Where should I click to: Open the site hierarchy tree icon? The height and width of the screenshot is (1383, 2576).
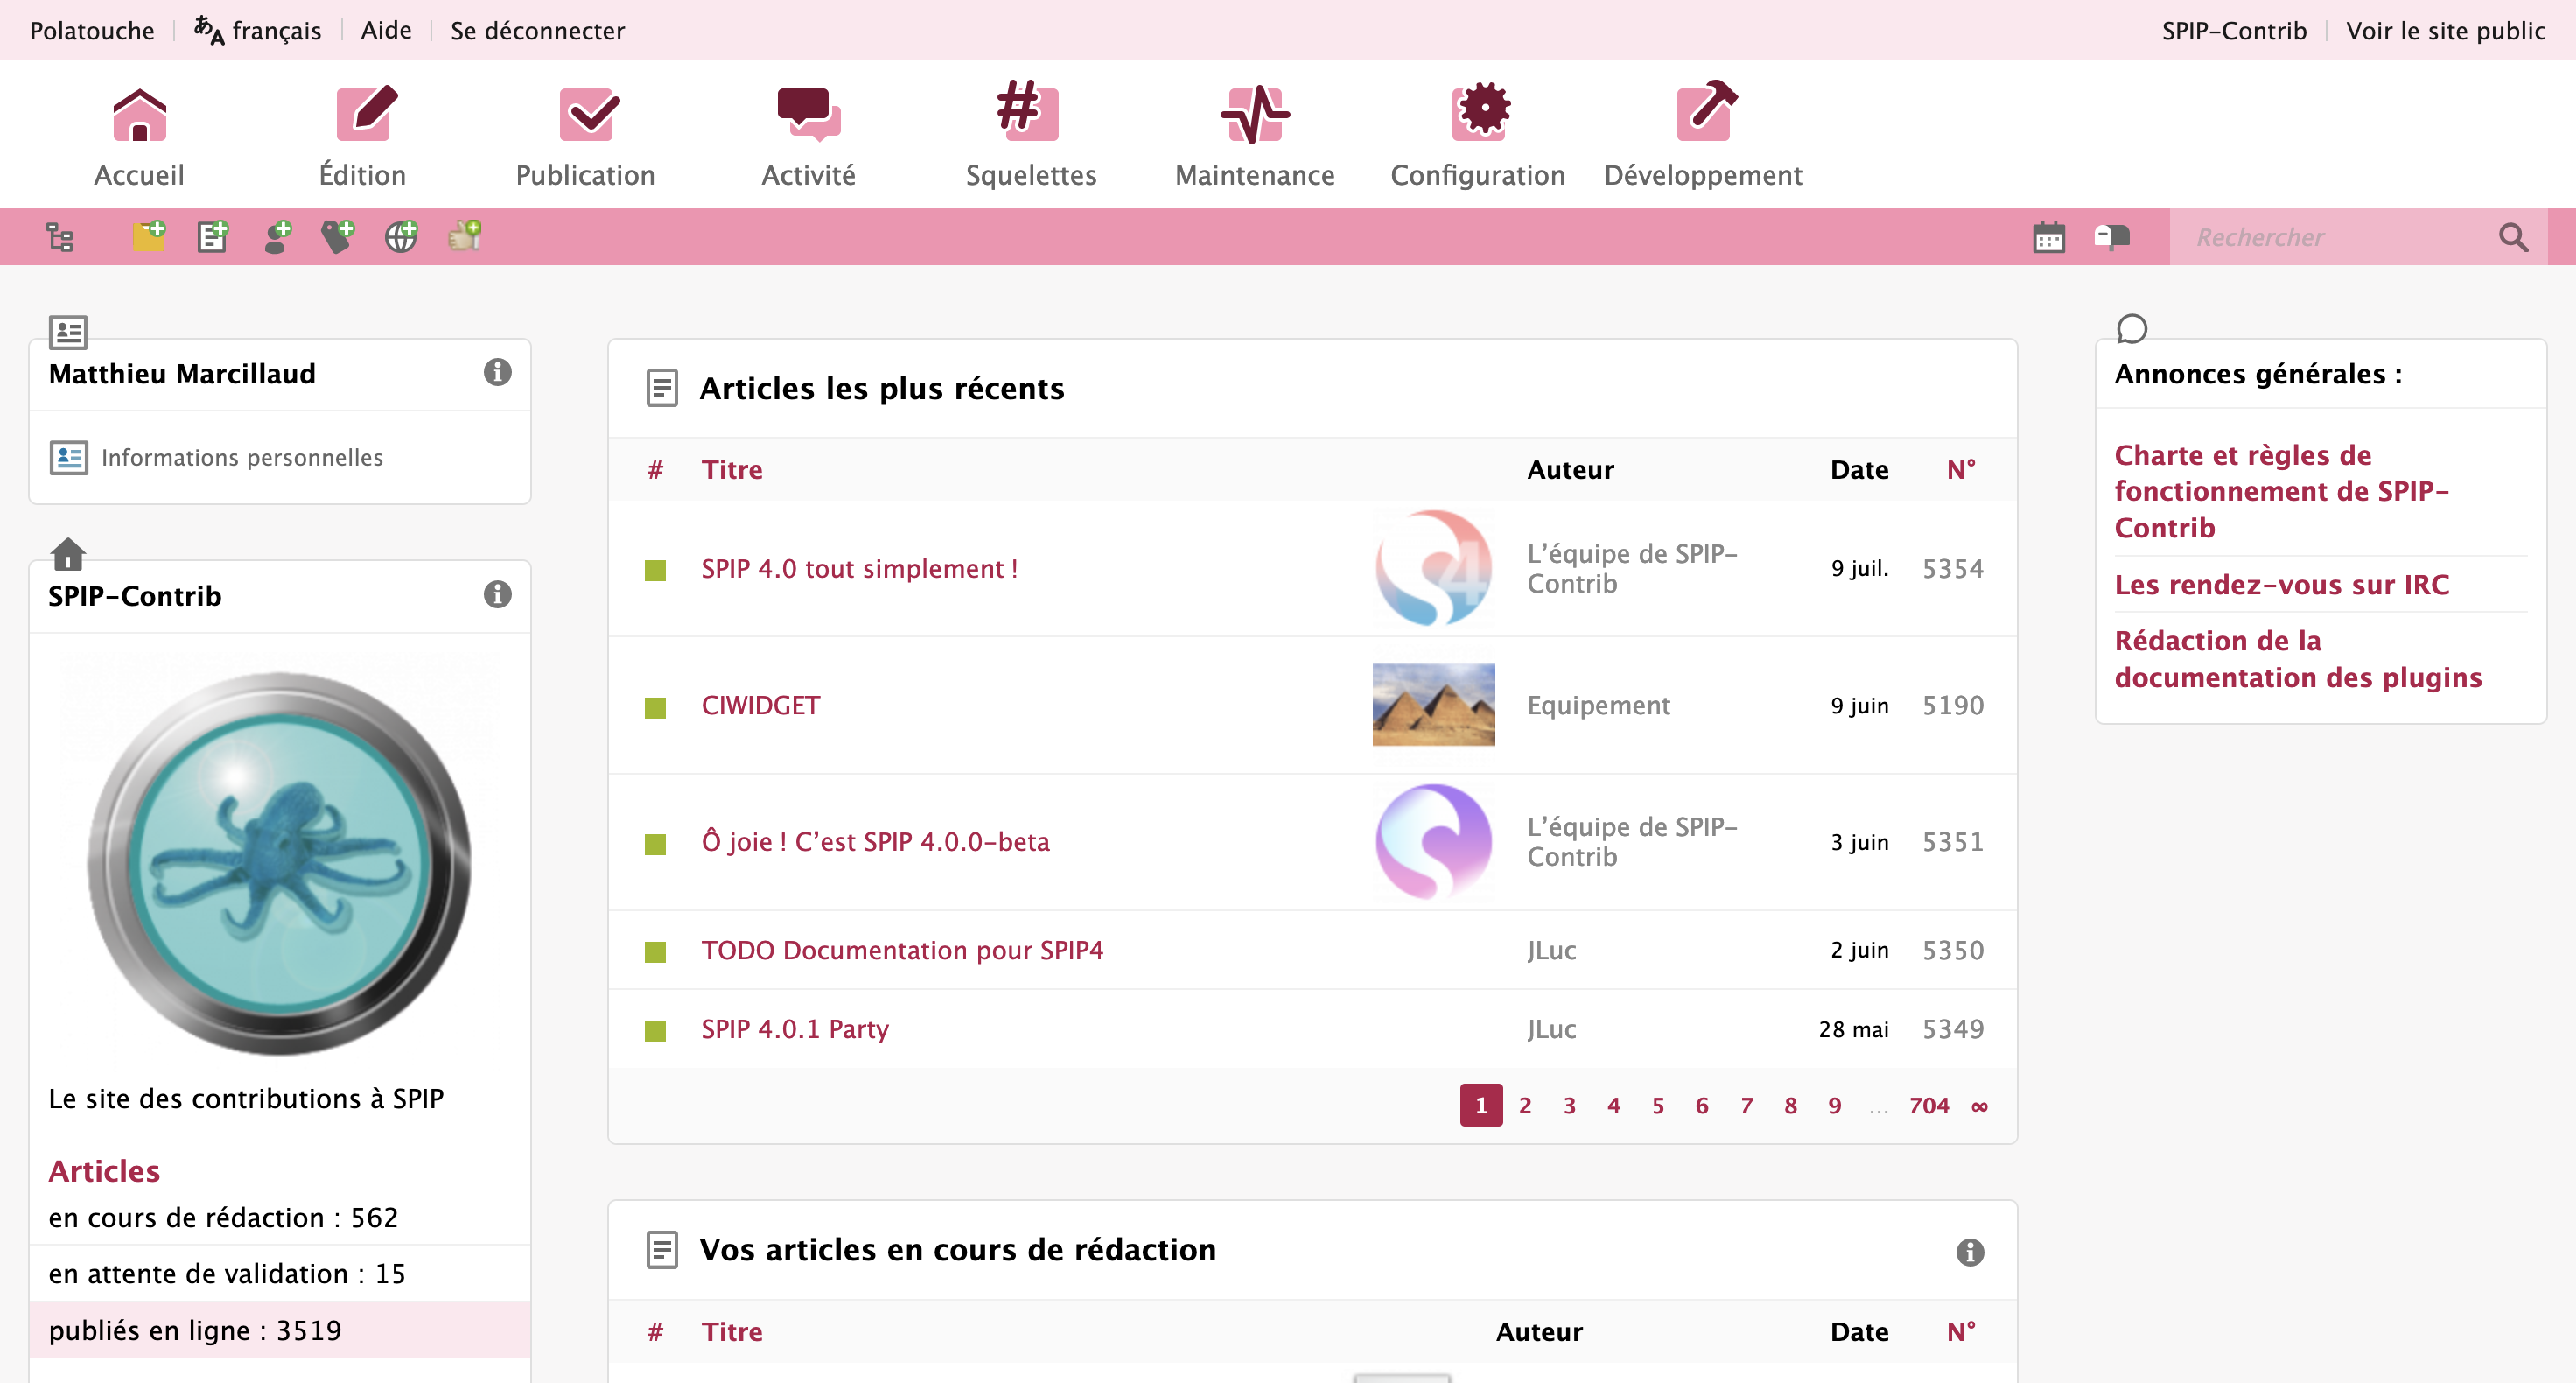[60, 237]
